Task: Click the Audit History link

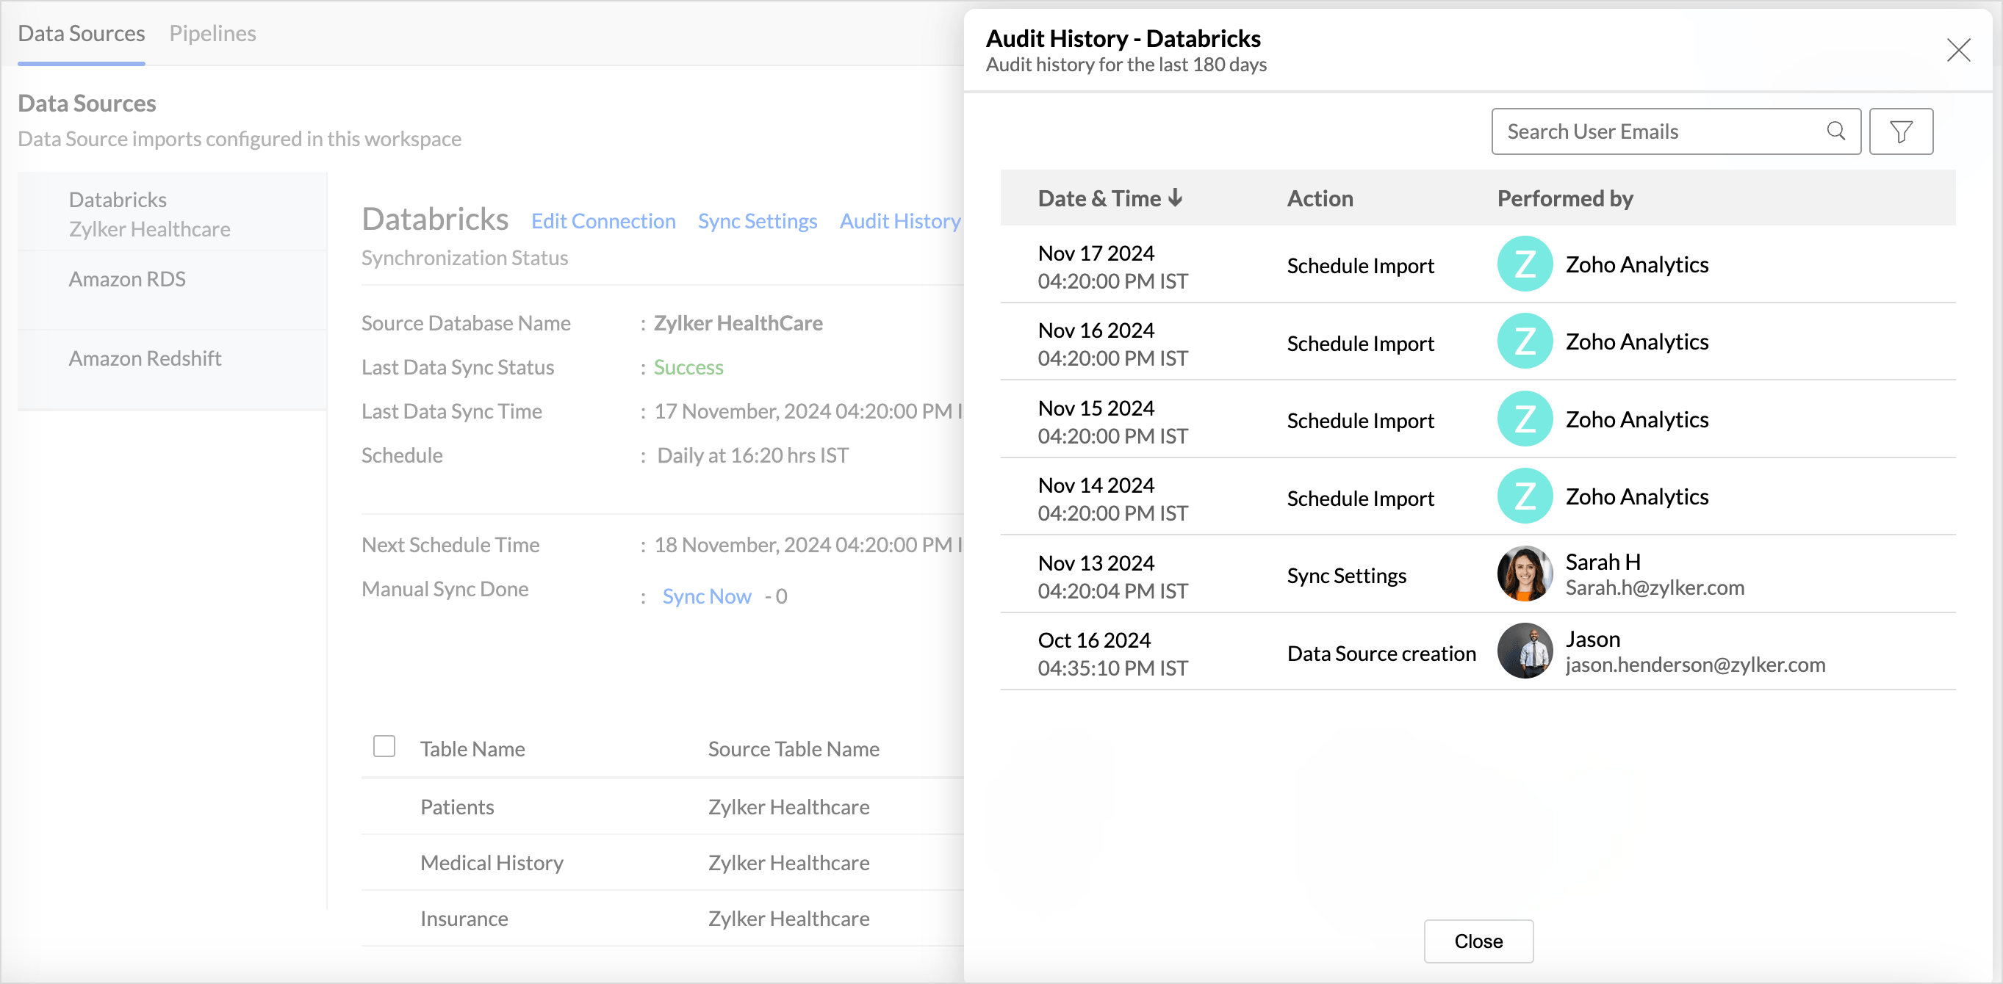Action: [899, 222]
